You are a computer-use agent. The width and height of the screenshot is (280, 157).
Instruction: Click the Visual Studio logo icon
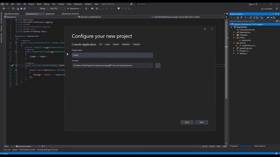pos(2,4)
